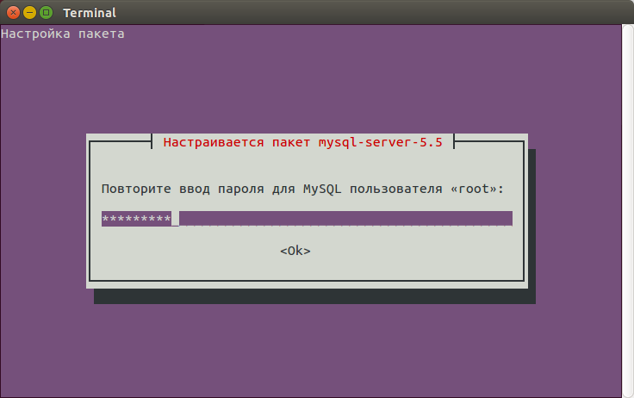Click the red dialog title 'Настраивается пакет mysql-server-5.5'
The height and width of the screenshot is (398, 634).
tap(303, 142)
